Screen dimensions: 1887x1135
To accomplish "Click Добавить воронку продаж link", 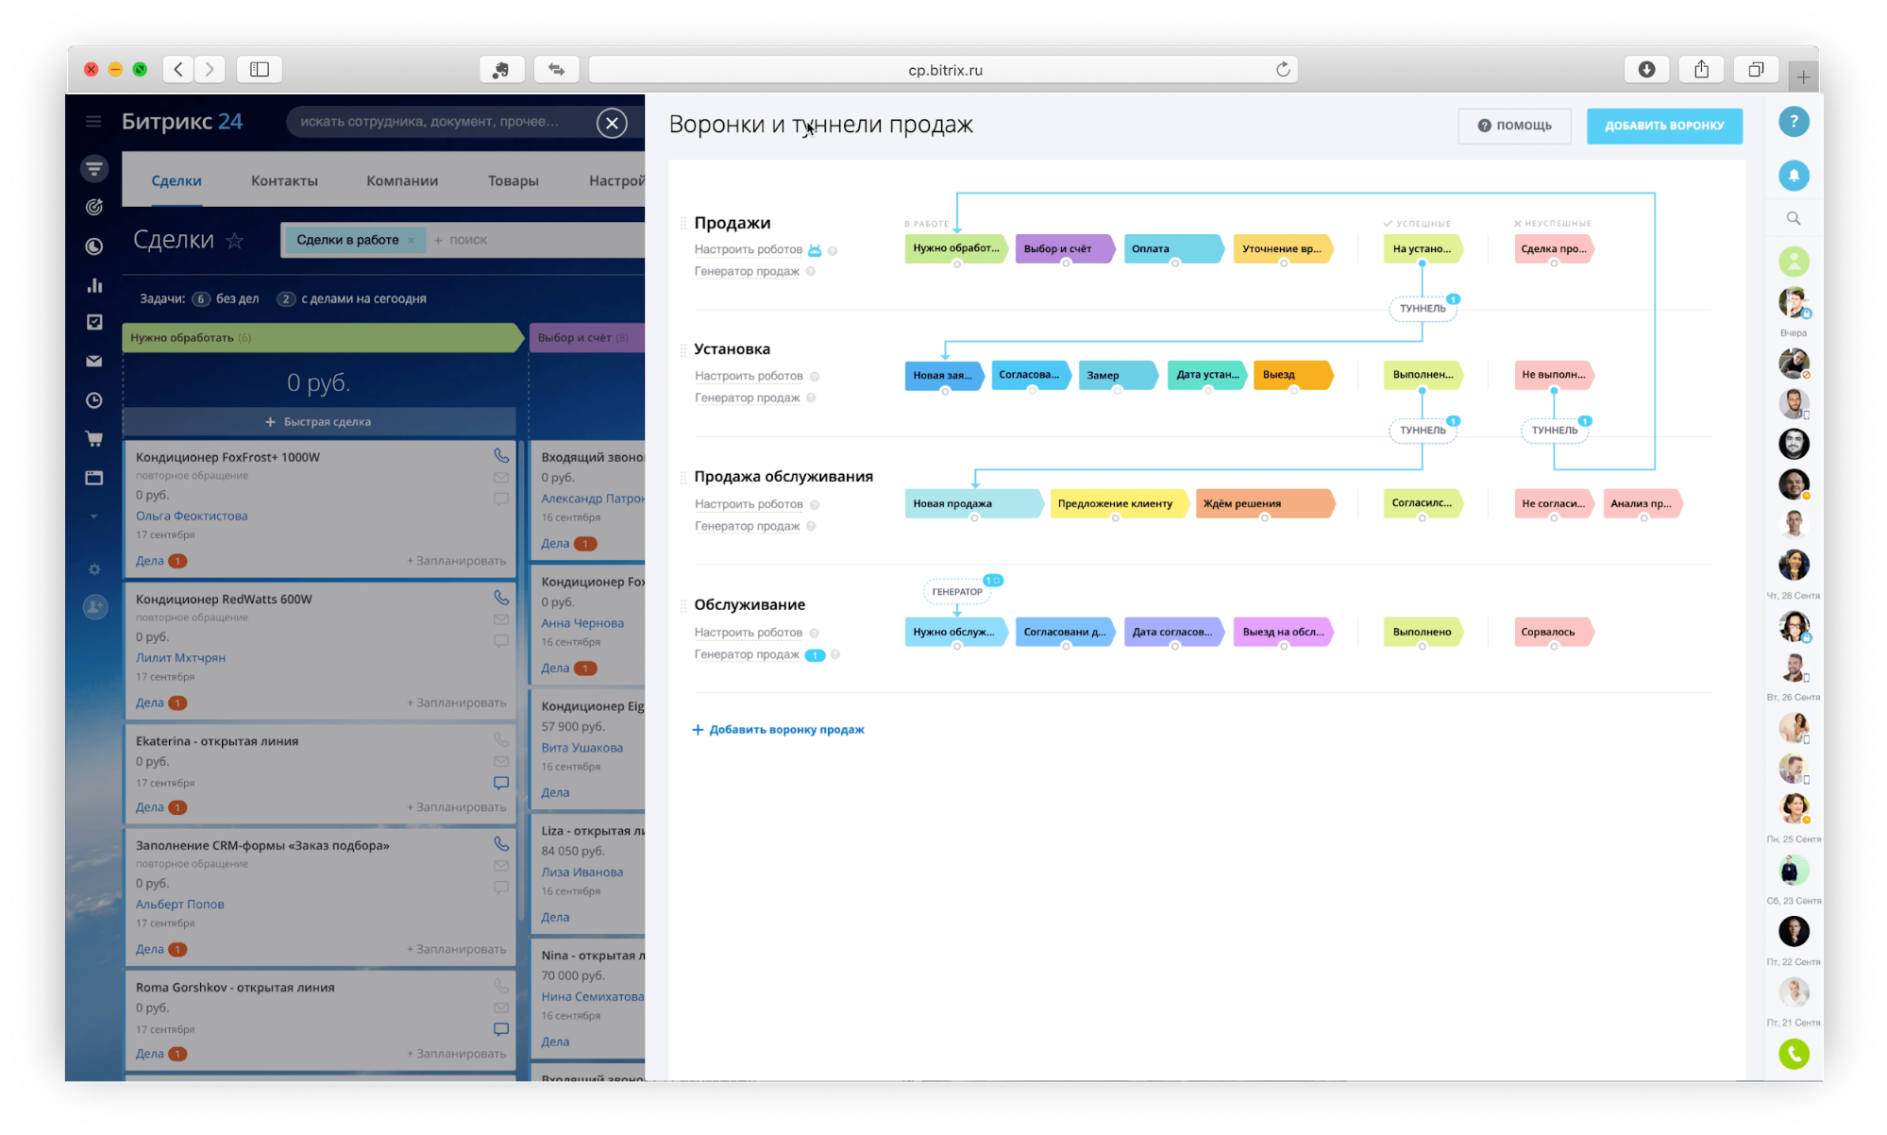I will click(778, 730).
